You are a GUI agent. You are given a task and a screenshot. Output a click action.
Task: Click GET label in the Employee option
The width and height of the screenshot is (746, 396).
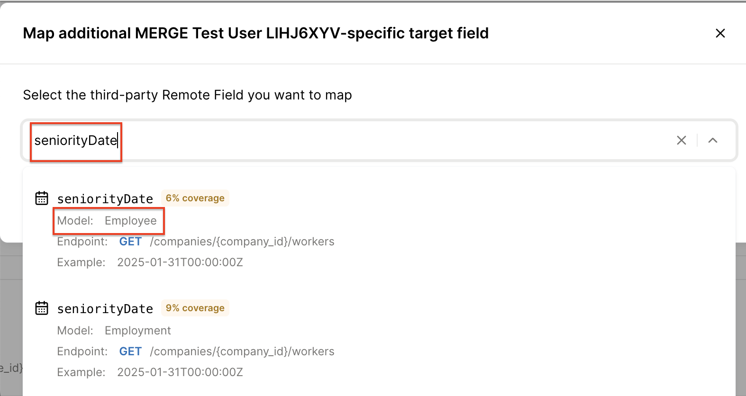130,242
